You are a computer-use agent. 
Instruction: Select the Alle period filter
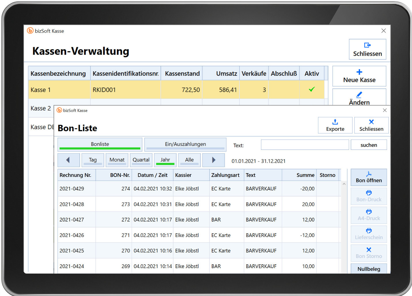coord(189,160)
